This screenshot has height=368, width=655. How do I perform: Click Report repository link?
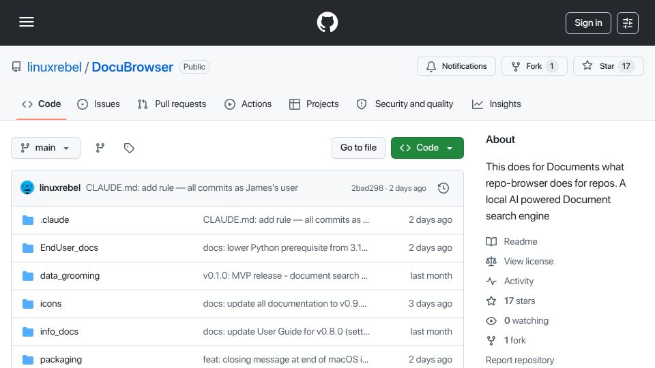(520, 360)
